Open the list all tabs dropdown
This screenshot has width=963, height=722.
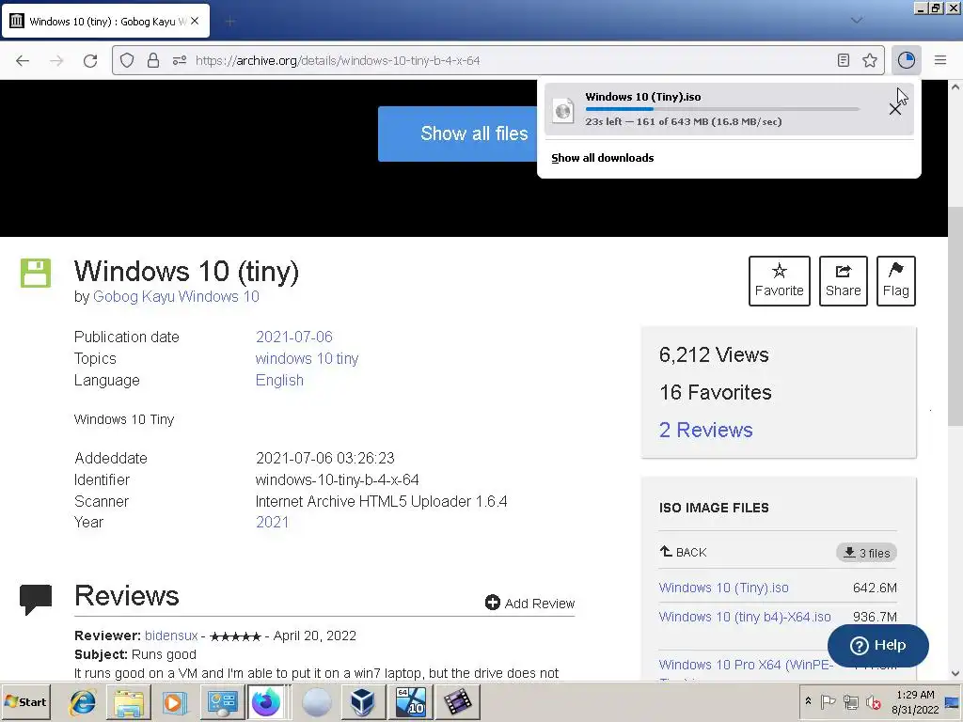[x=857, y=21]
